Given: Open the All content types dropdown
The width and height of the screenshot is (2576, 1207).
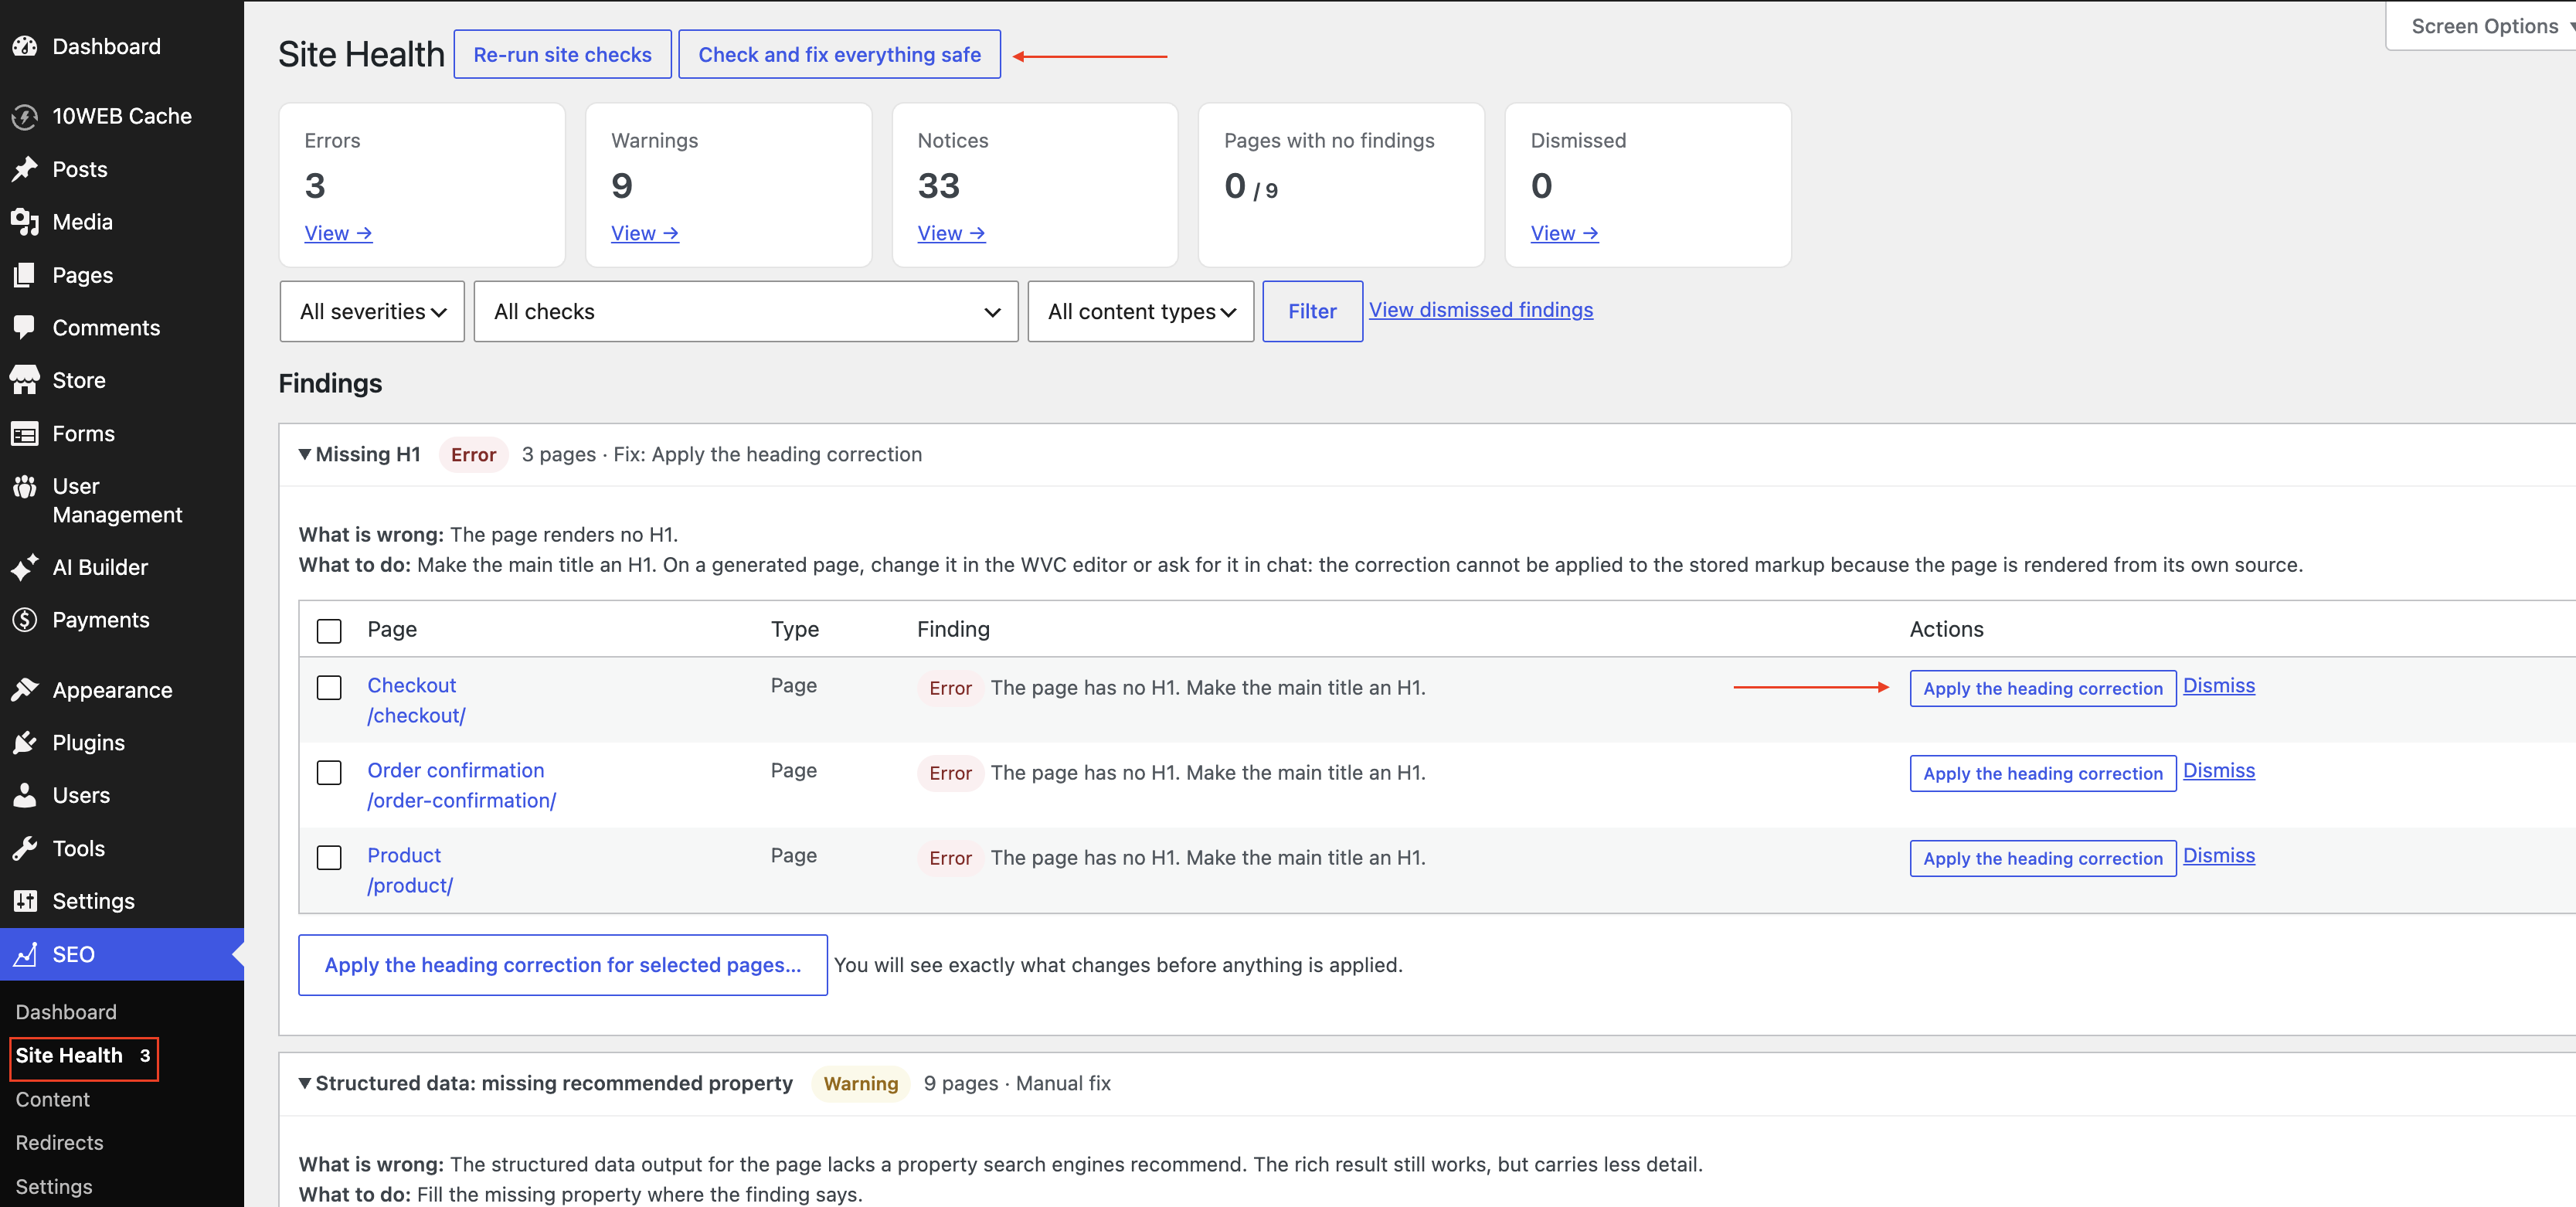Looking at the screenshot, I should point(1140,312).
